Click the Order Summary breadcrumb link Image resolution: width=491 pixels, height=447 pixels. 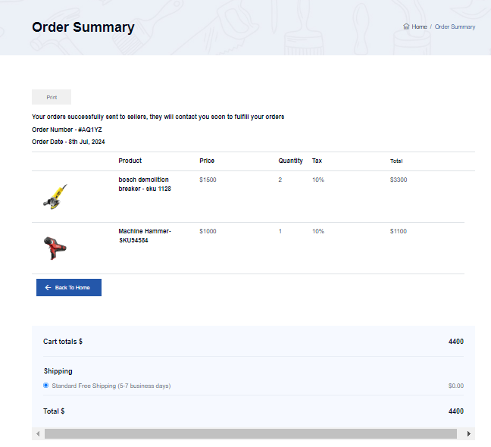coord(455,27)
